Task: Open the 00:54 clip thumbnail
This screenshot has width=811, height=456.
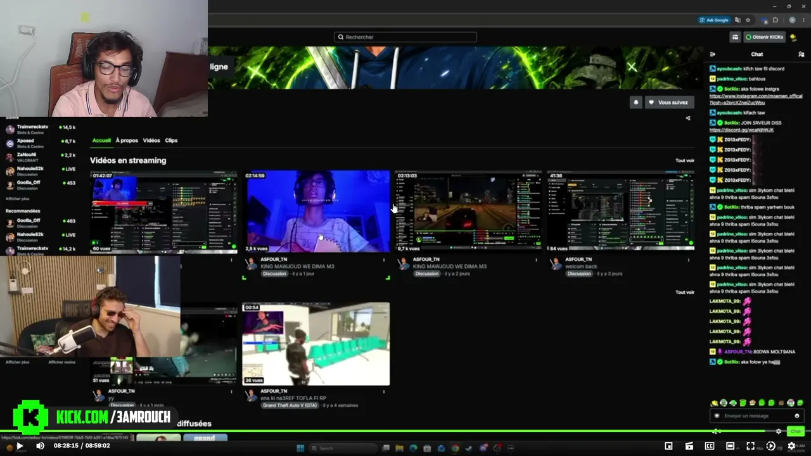Action: (x=316, y=344)
